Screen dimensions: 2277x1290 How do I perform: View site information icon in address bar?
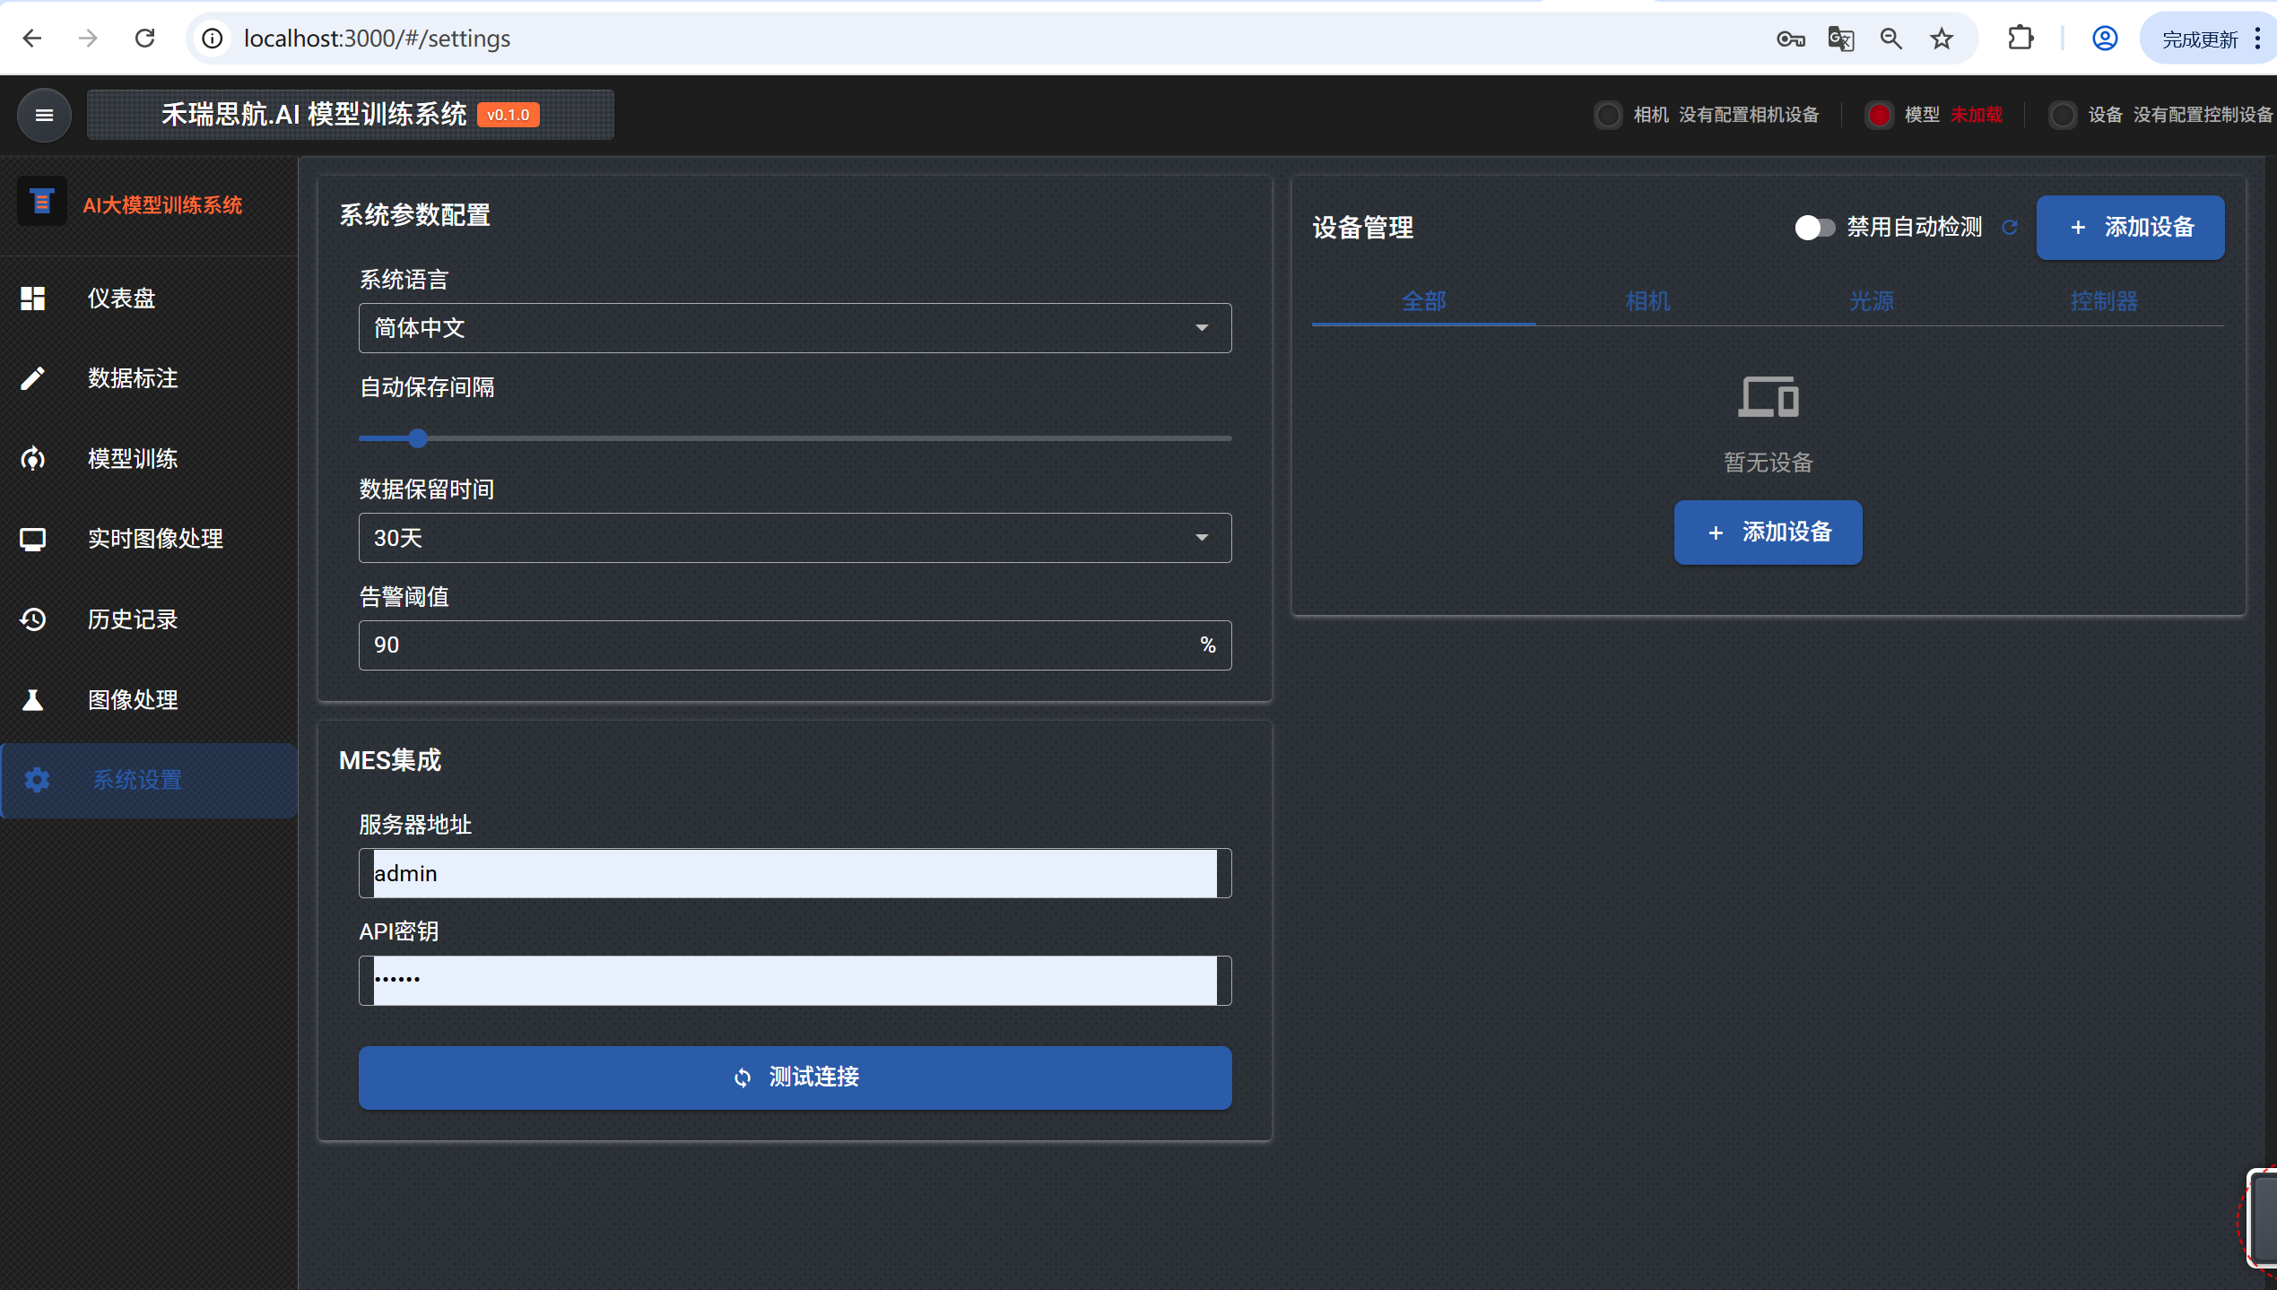pyautogui.click(x=213, y=39)
